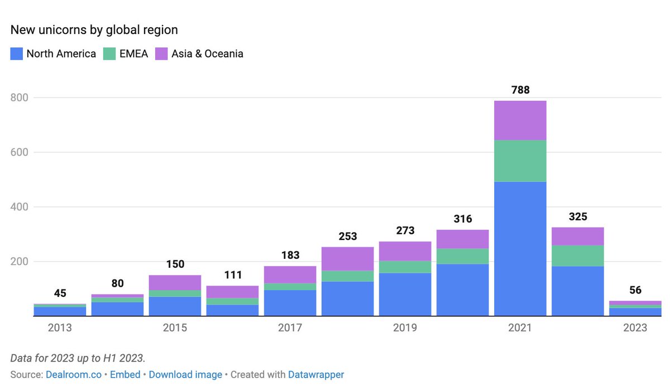Open the Dealroom.co source link
The image size is (670, 386).
coord(75,374)
